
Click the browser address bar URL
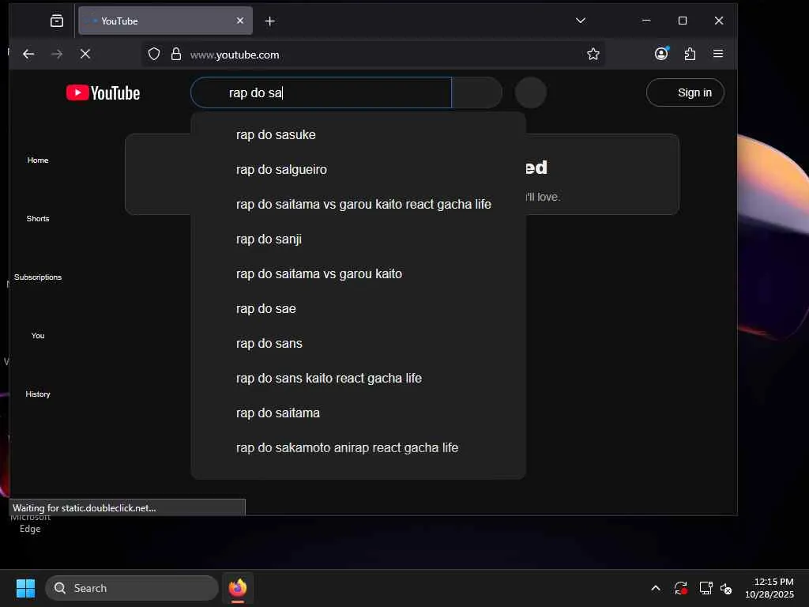(x=235, y=55)
